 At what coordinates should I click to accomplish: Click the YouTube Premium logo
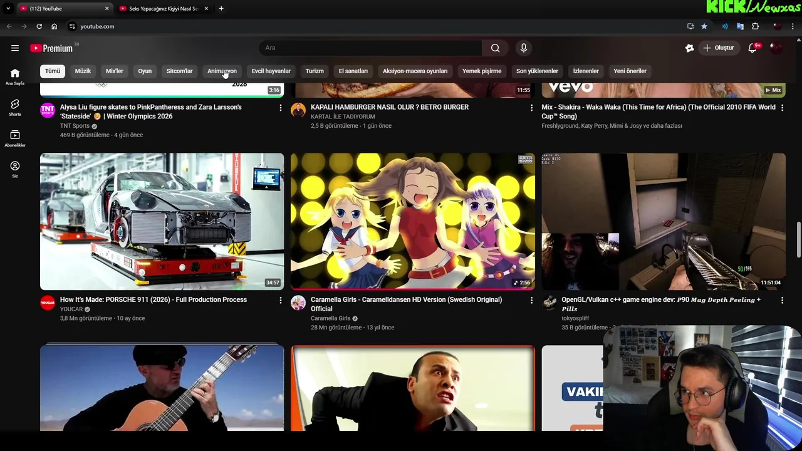pos(52,48)
